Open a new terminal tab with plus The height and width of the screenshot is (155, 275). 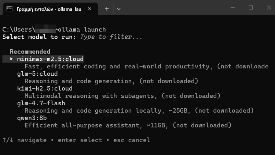[107, 8]
